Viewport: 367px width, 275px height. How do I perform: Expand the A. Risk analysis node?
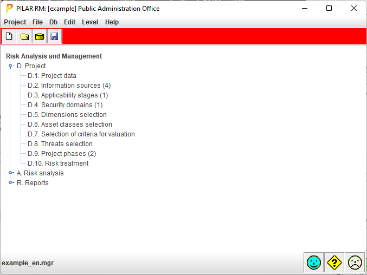pyautogui.click(x=10, y=173)
